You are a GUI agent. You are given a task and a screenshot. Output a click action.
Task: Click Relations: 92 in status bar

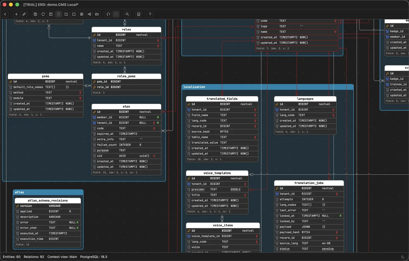(34, 257)
